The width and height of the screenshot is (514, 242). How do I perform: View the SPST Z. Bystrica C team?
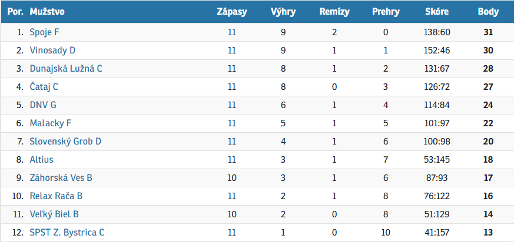click(67, 233)
